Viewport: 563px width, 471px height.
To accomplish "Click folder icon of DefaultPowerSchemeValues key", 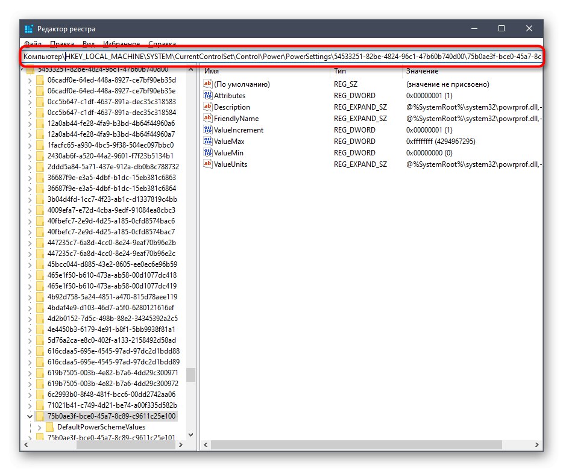I will (x=50, y=427).
